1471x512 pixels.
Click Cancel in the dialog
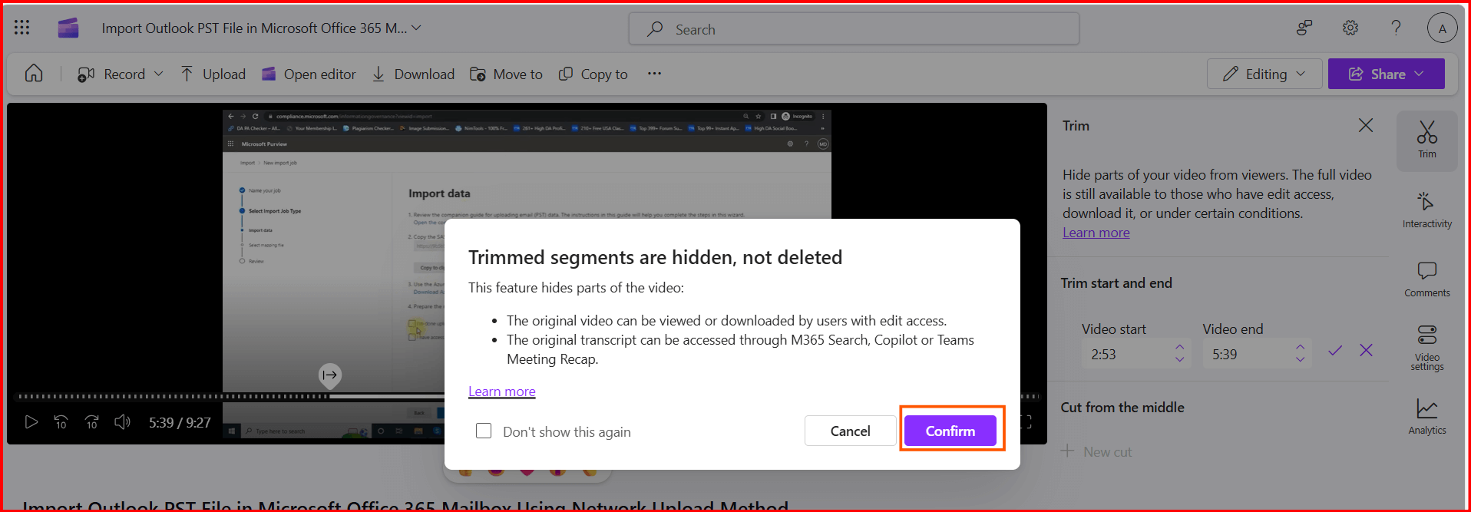click(851, 431)
